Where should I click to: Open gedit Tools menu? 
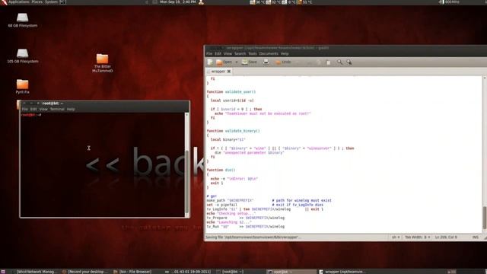[x=253, y=54]
